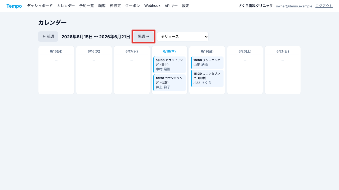Select the 6/21(日) day header
Screen dimensions: 339x190
pyautogui.click(x=283, y=51)
